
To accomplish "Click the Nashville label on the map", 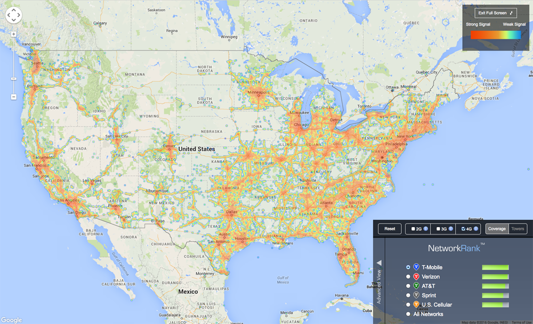I will coord(308,180).
